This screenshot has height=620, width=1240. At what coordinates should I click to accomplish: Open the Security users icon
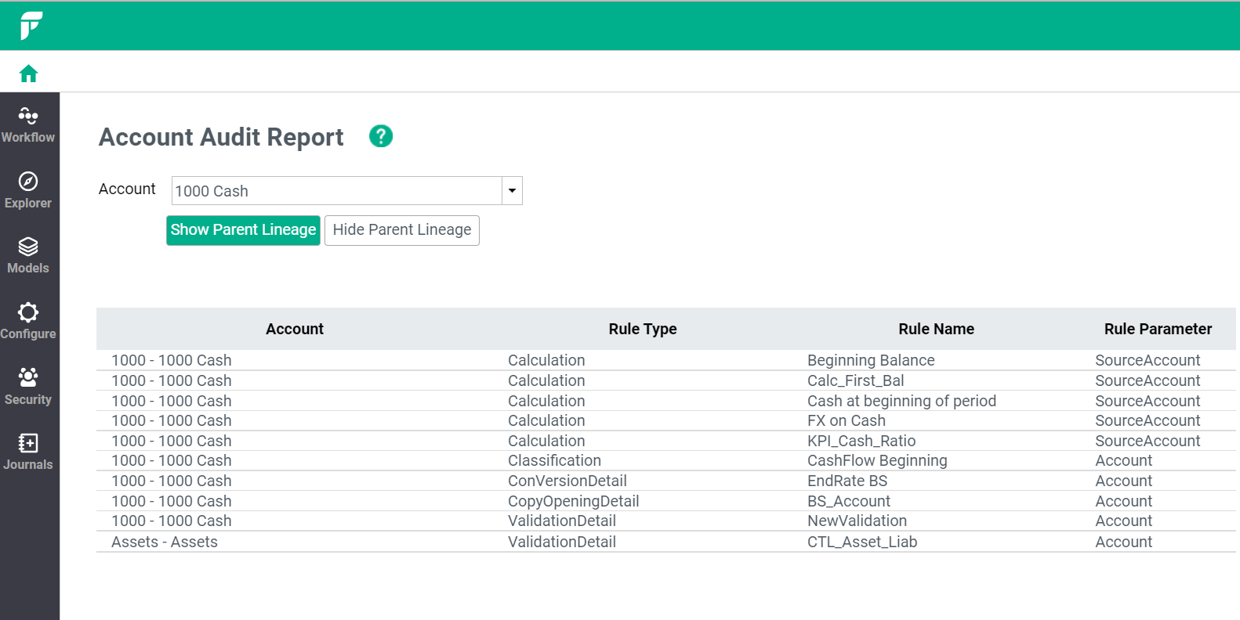tap(28, 377)
